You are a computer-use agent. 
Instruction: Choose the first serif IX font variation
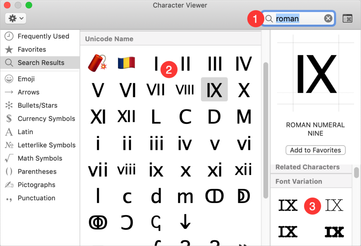pyautogui.click(x=288, y=205)
